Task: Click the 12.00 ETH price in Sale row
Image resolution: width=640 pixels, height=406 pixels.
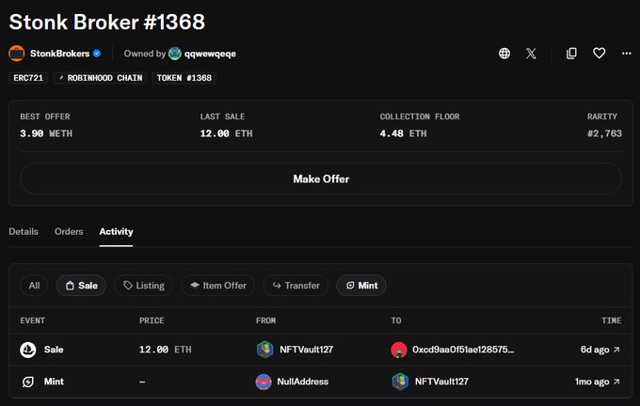Action: [x=166, y=350]
